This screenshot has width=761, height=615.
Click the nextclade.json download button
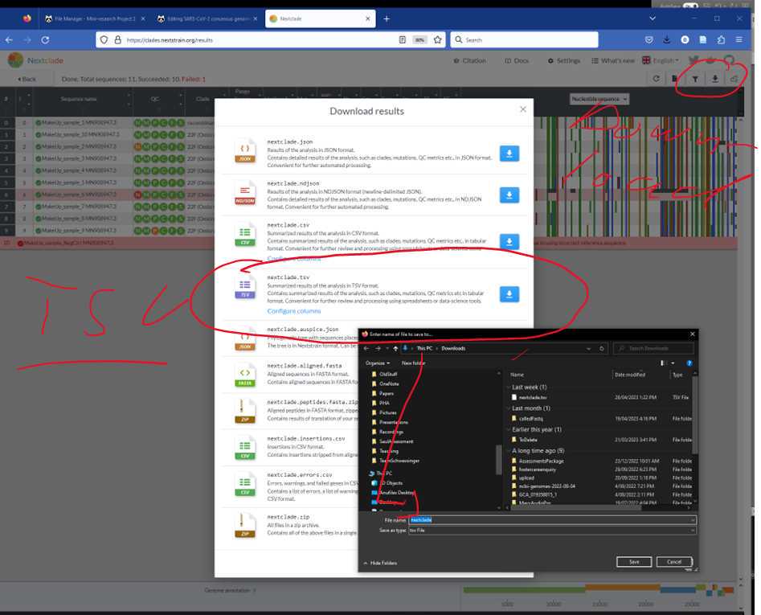pyautogui.click(x=509, y=153)
